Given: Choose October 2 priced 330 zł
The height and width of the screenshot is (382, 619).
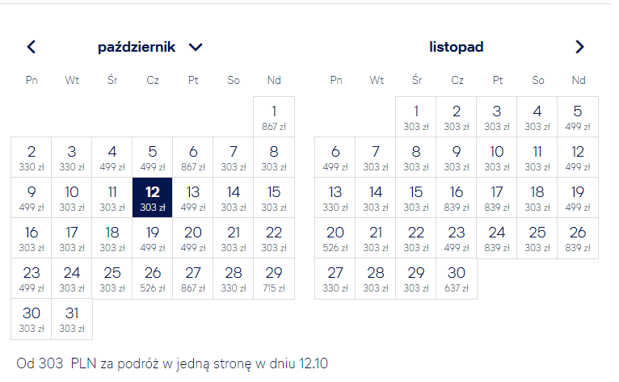Looking at the screenshot, I should (x=32, y=157).
